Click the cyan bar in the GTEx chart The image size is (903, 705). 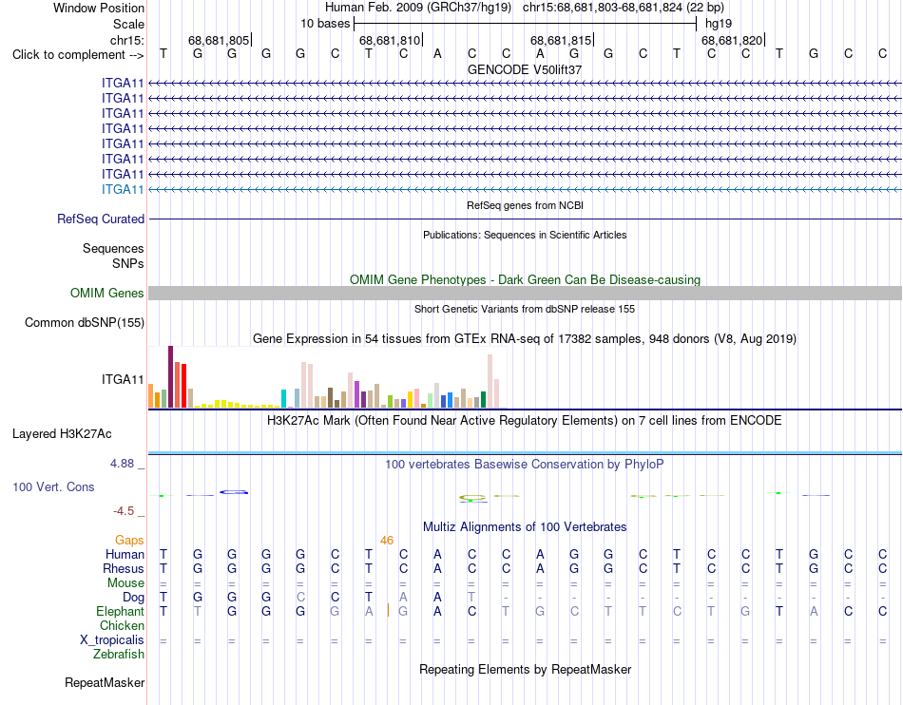click(283, 399)
